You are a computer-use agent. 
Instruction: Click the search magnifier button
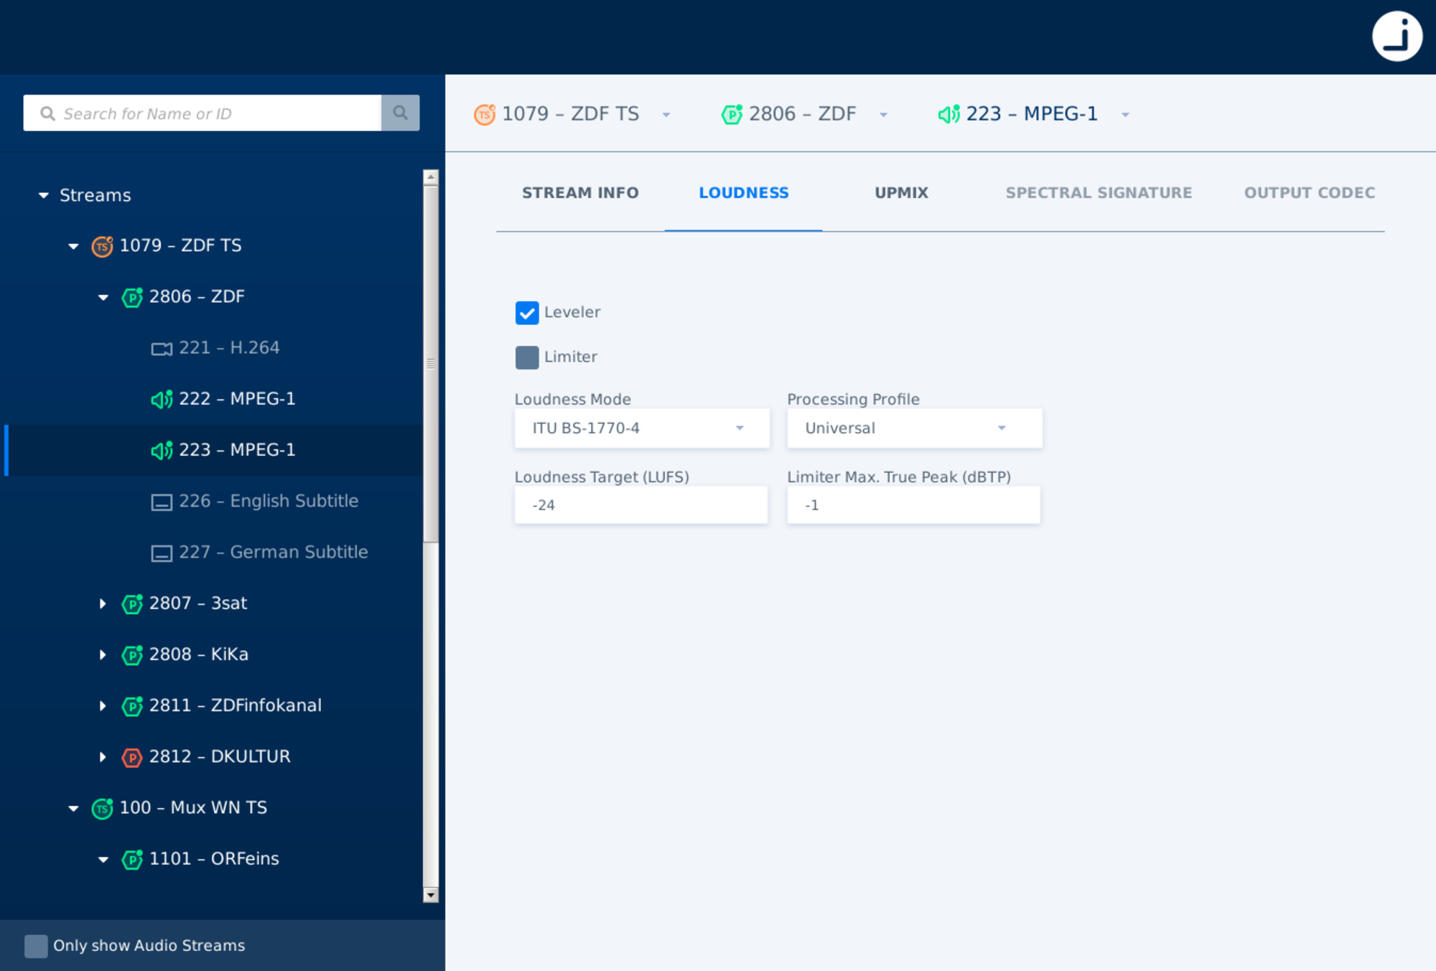coord(400,113)
